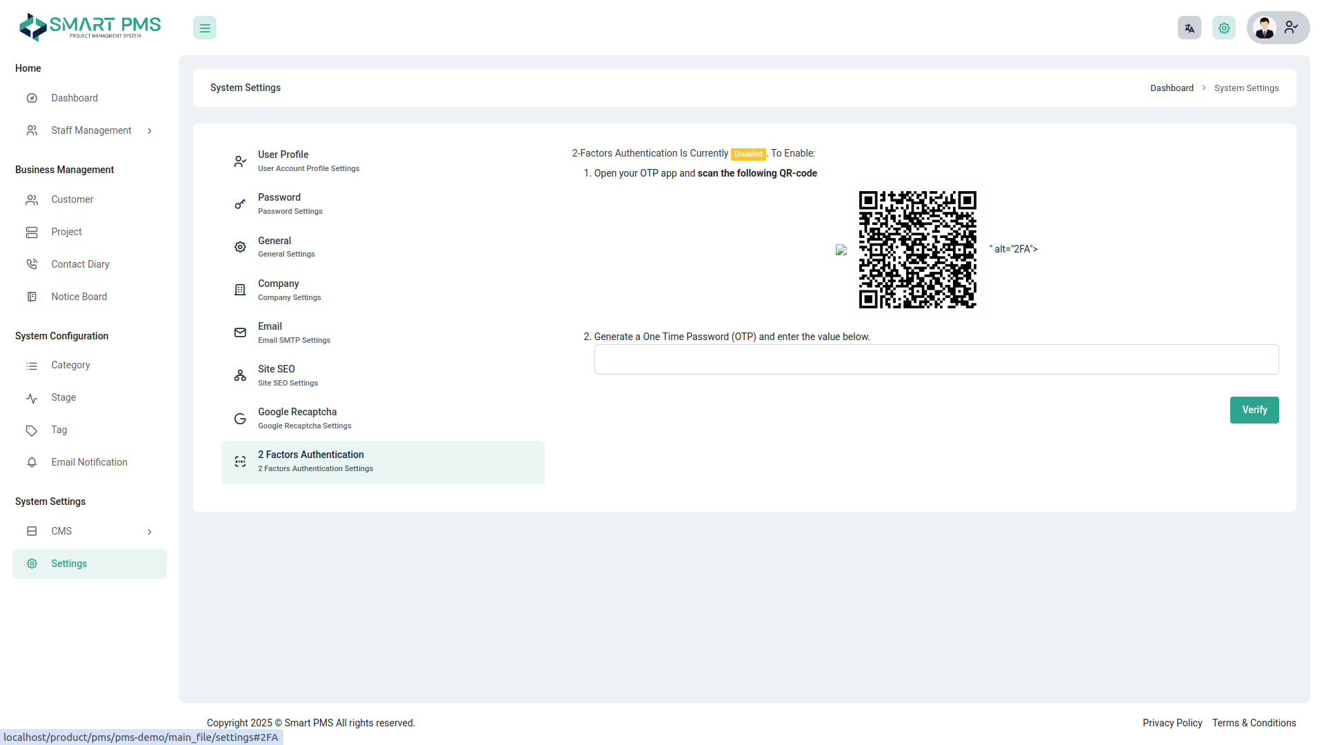Open the language translation icon
The width and height of the screenshot is (1324, 745).
pos(1190,28)
